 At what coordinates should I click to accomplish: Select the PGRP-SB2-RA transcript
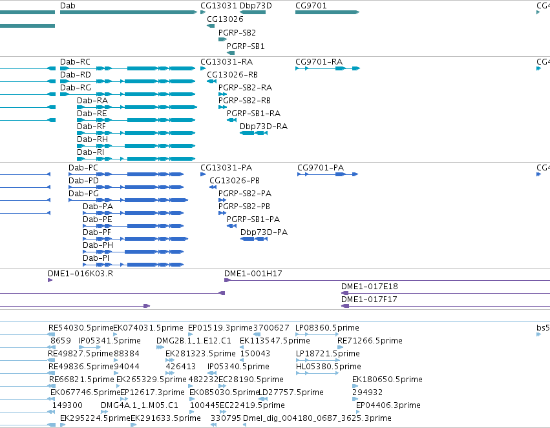coord(222,94)
